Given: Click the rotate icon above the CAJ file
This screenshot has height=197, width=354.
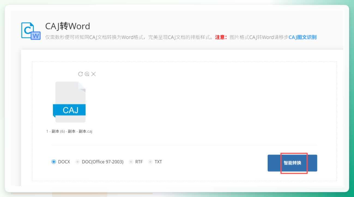Looking at the screenshot, I should tap(80, 74).
